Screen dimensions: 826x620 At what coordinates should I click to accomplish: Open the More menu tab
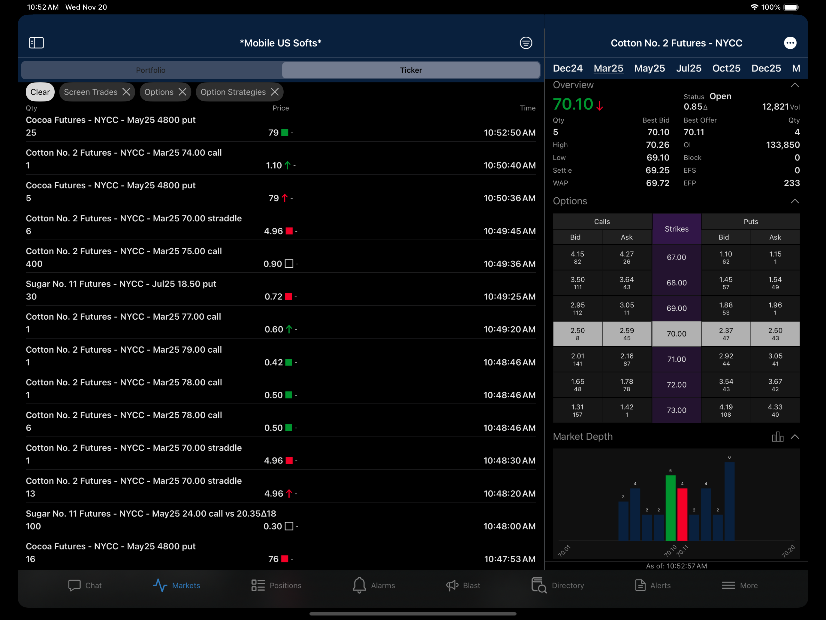pyautogui.click(x=739, y=585)
